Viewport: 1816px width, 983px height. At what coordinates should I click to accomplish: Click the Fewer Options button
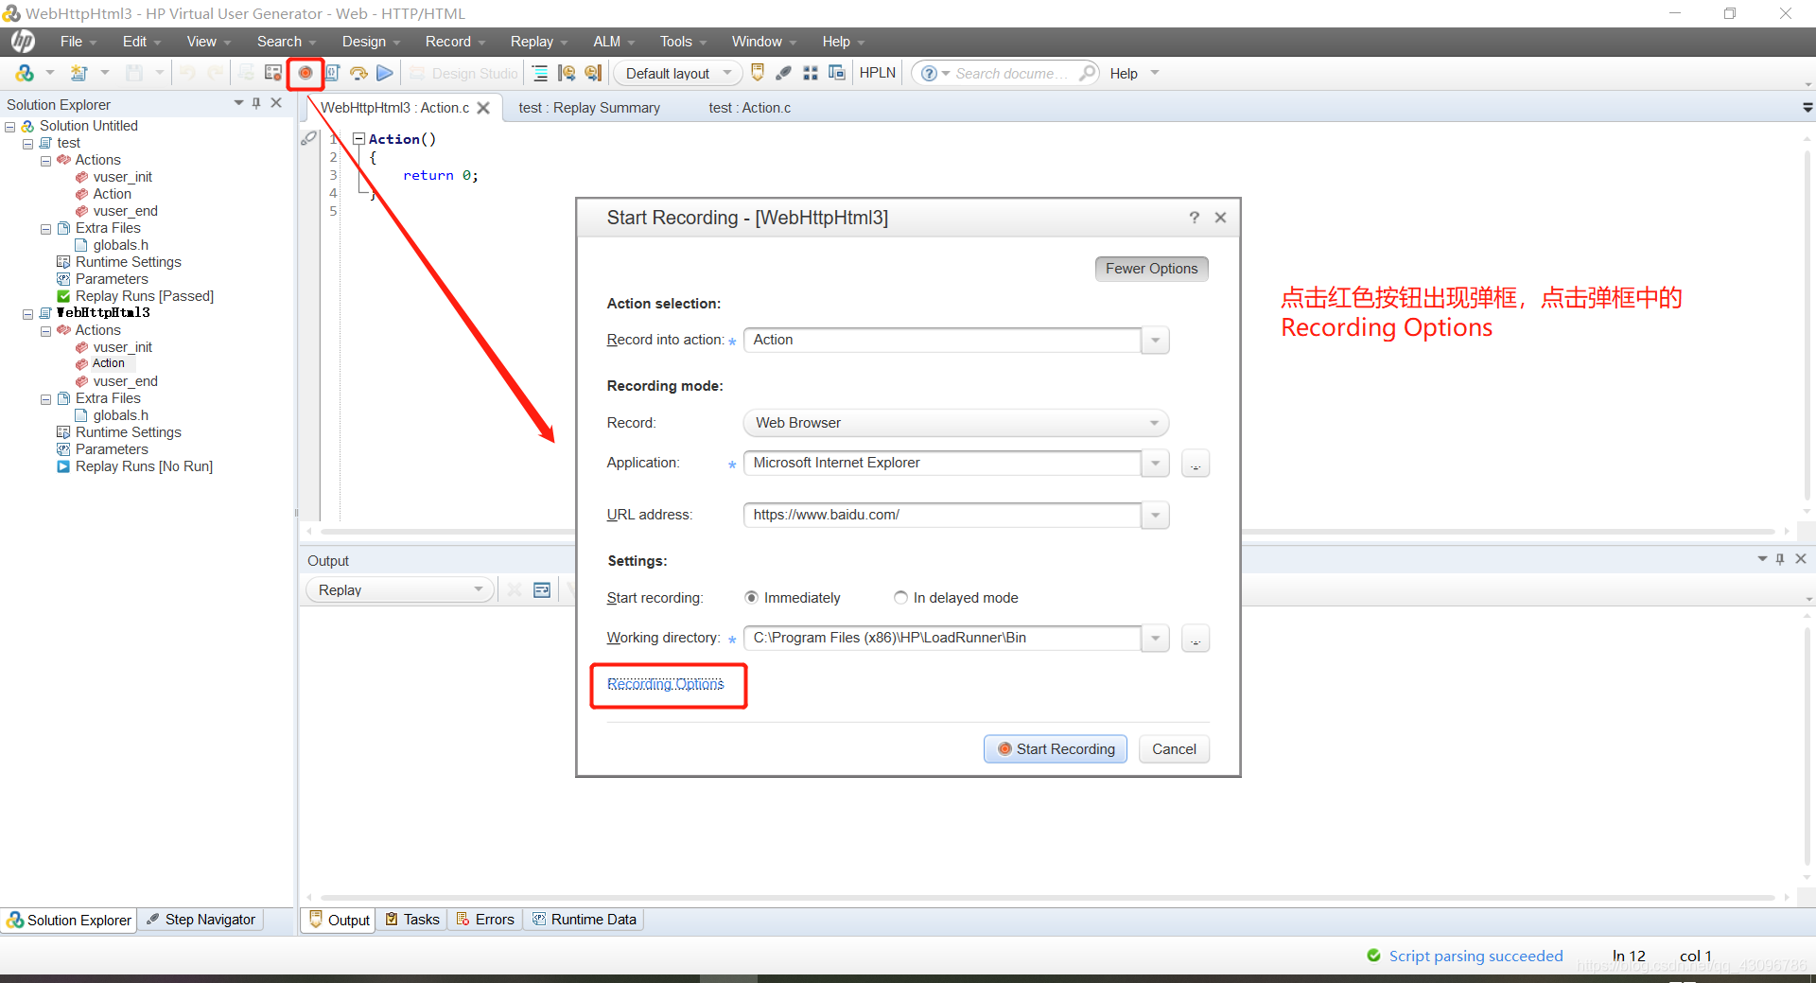pyautogui.click(x=1151, y=269)
